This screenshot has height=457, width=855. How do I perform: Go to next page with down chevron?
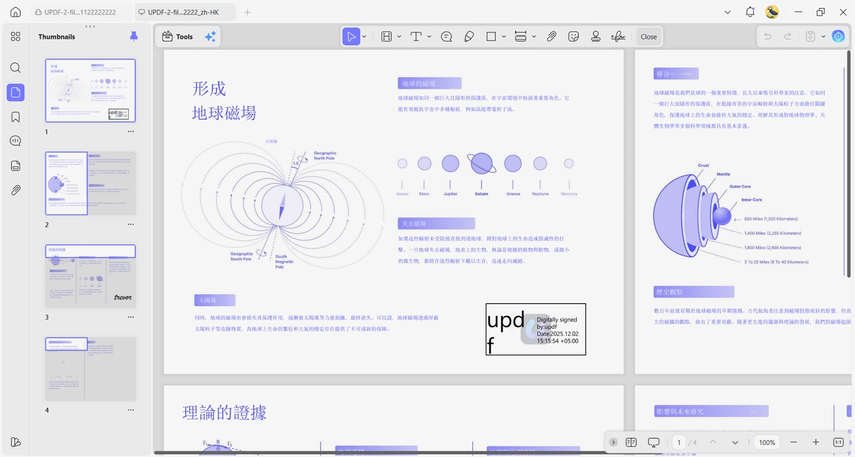coord(735,443)
